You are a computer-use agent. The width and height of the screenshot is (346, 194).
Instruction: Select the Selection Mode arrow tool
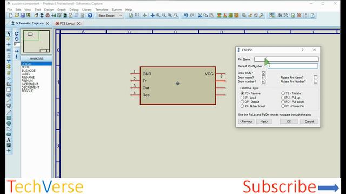click(x=9, y=33)
